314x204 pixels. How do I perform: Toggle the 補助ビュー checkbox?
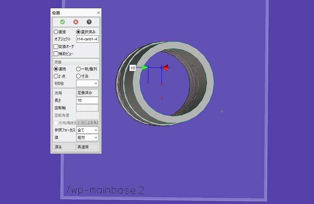[x=56, y=54]
